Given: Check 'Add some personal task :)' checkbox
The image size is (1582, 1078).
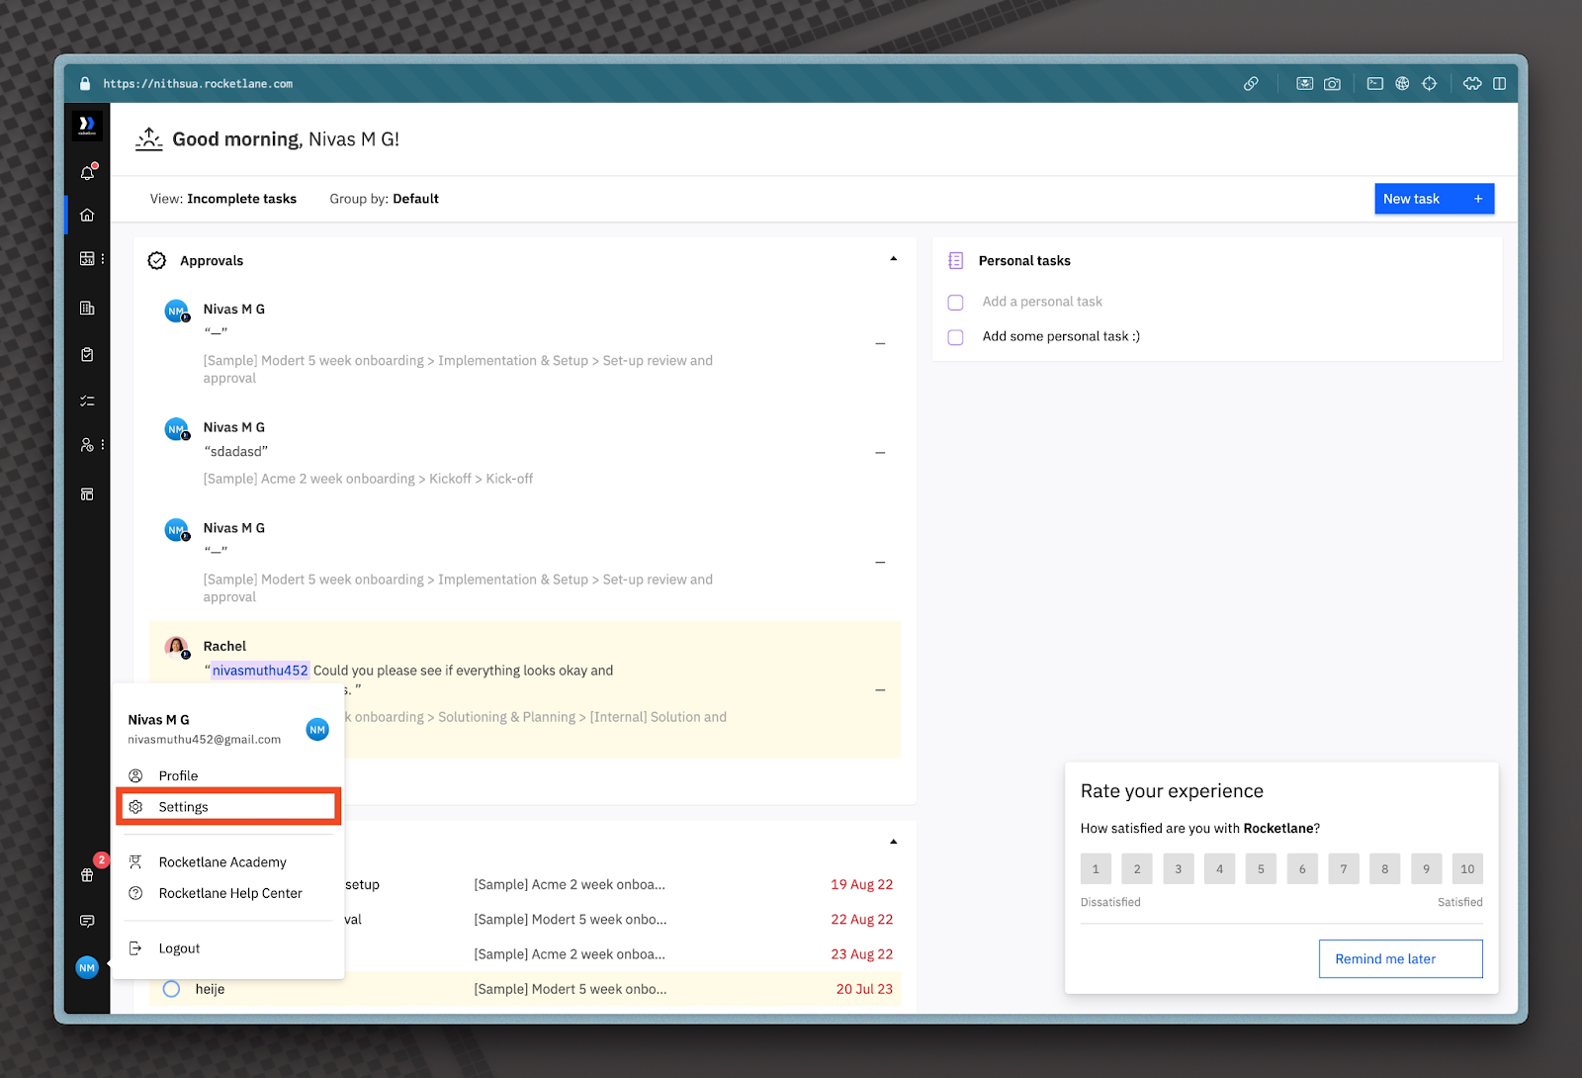Looking at the screenshot, I should [x=955, y=337].
